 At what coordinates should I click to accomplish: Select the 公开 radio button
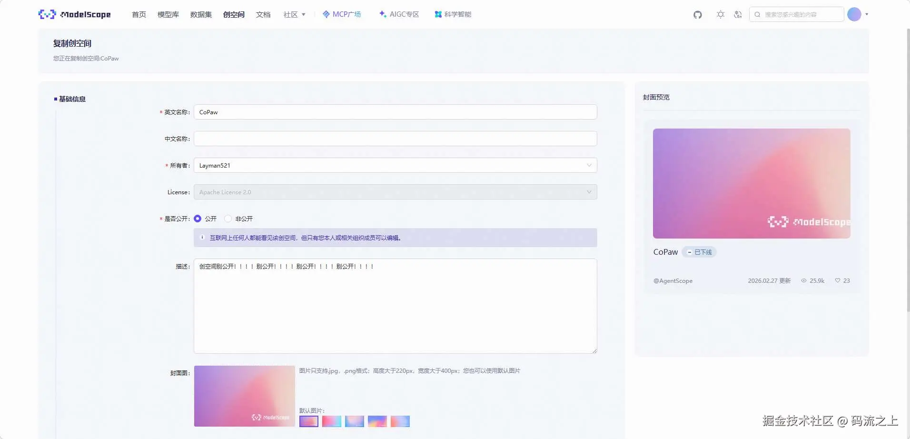(x=198, y=219)
